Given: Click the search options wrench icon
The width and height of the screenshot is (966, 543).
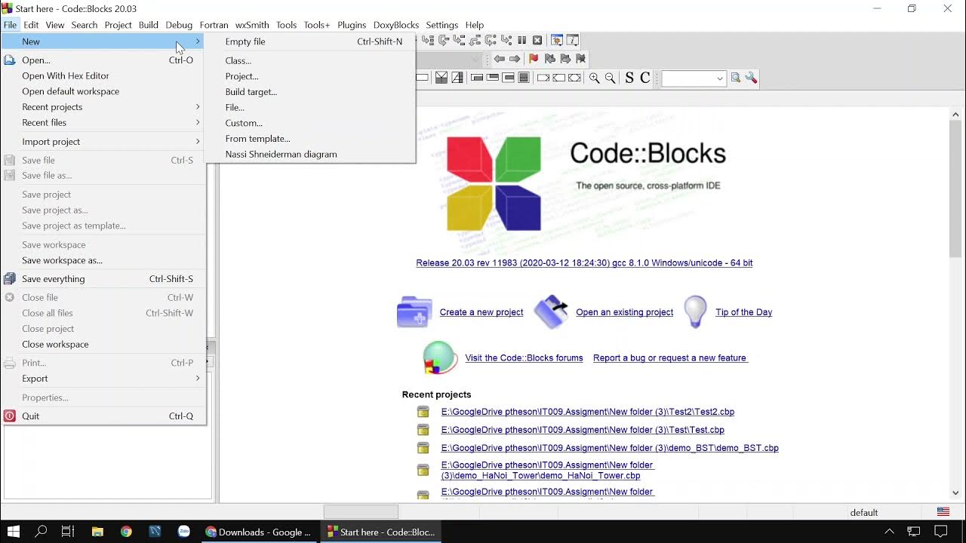Looking at the screenshot, I should (751, 78).
